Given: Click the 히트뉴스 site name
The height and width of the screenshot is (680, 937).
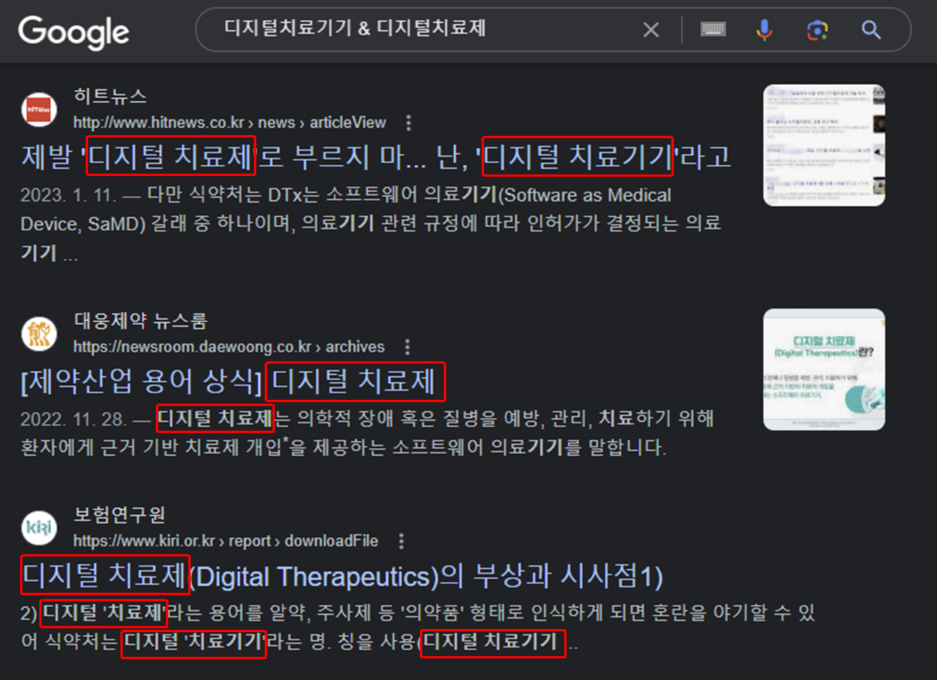Looking at the screenshot, I should (x=110, y=97).
